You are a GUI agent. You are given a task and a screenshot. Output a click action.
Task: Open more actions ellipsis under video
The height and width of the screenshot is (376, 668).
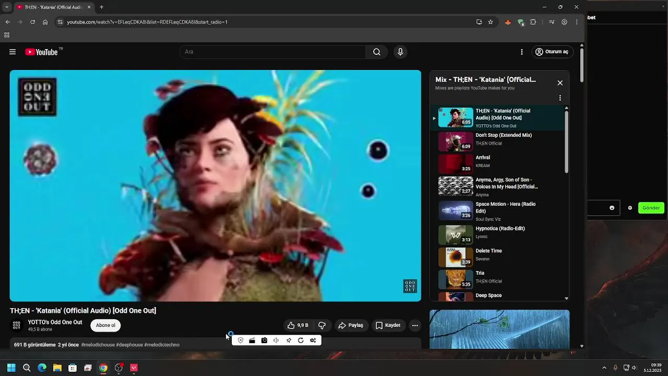(x=415, y=325)
